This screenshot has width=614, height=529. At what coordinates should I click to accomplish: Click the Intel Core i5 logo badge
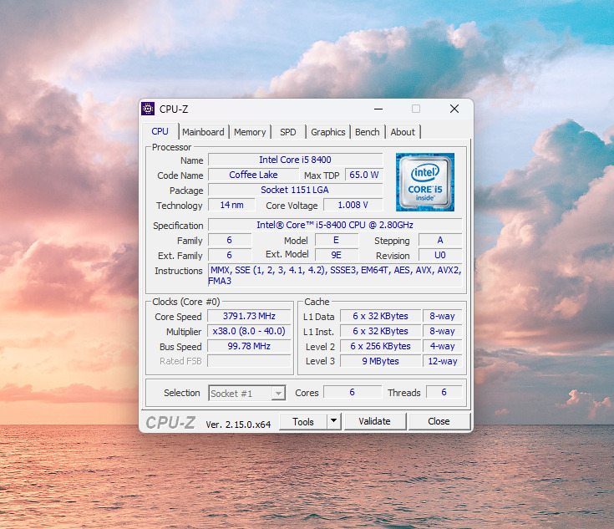tap(425, 182)
